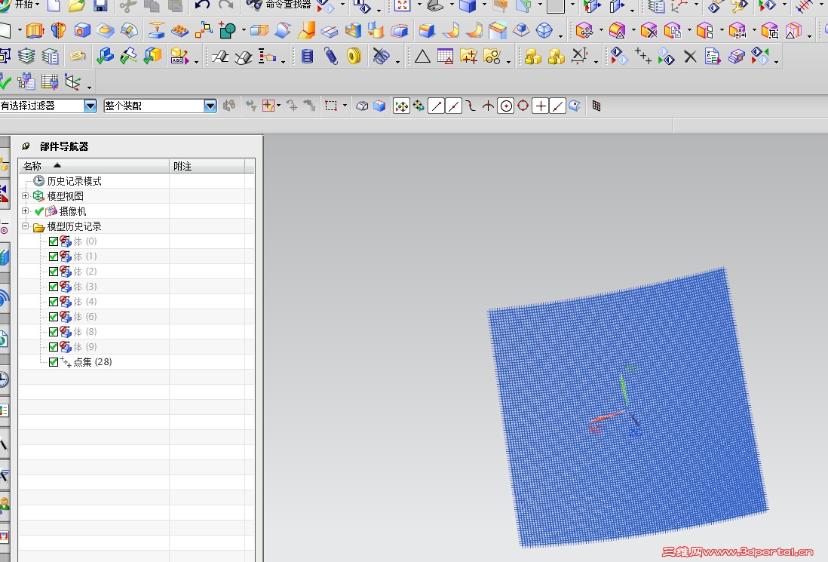Toggle the Quadrant Point snap icon
This screenshot has width=828, height=562.
(523, 106)
